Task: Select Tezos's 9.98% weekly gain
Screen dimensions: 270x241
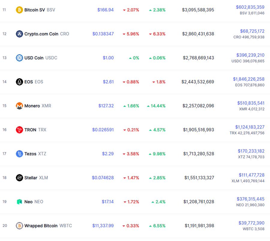Action: 157,153
